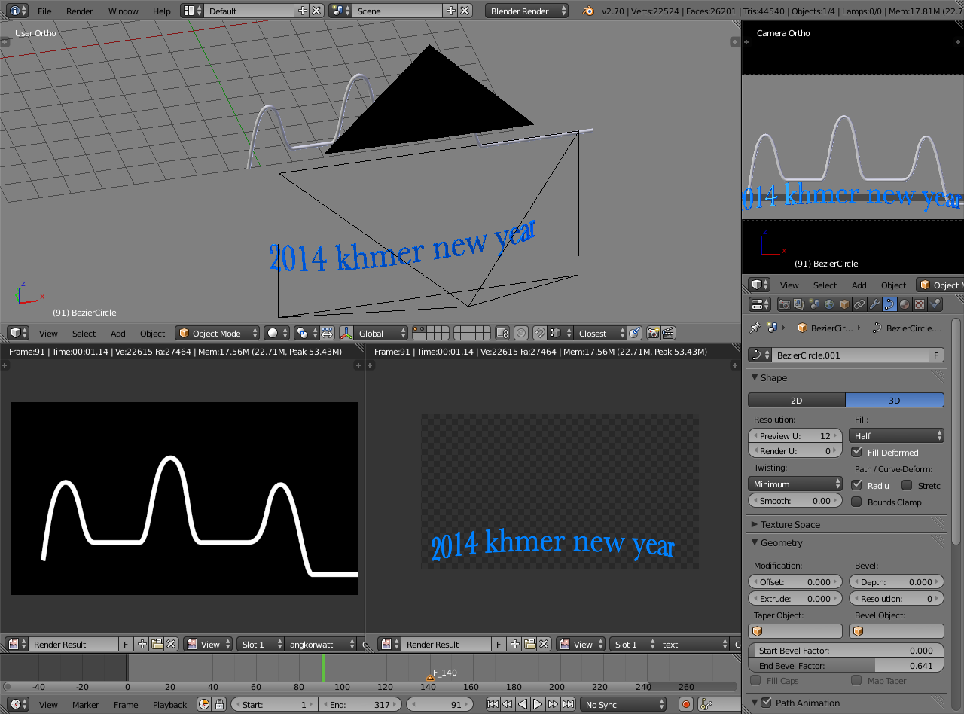
Task: Enable the Bounds Clamp checkbox
Action: [856, 502]
